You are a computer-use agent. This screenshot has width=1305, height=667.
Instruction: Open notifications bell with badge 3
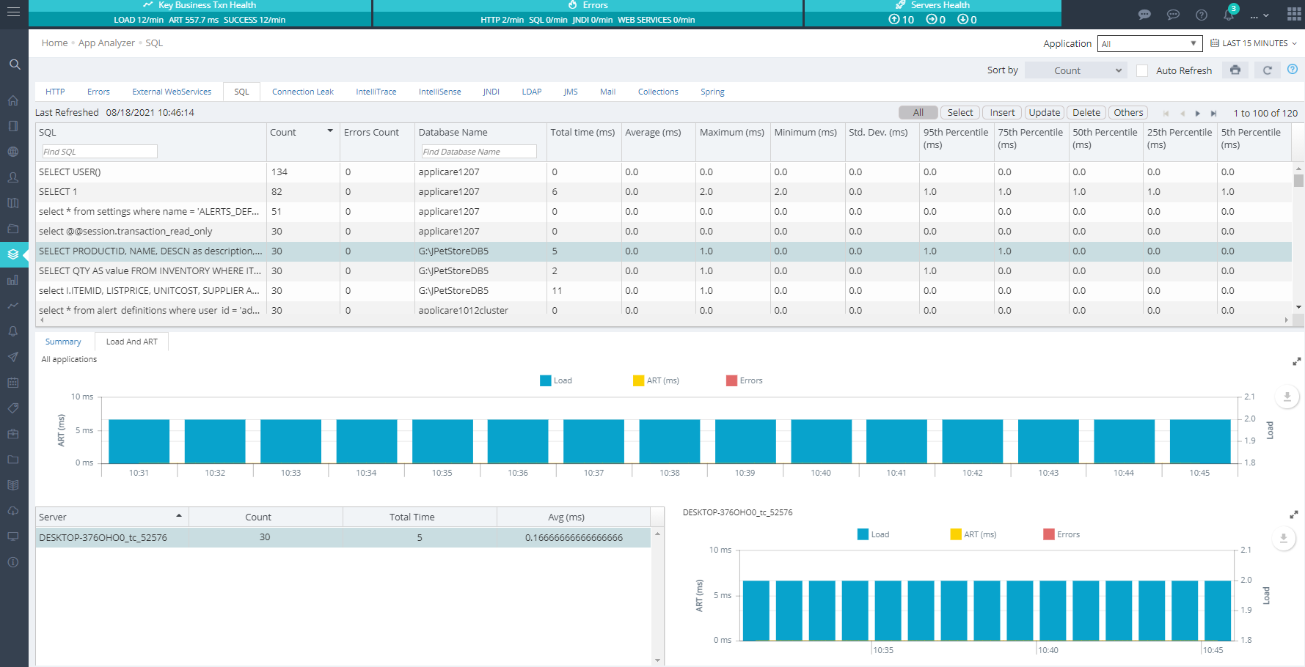click(x=1229, y=15)
